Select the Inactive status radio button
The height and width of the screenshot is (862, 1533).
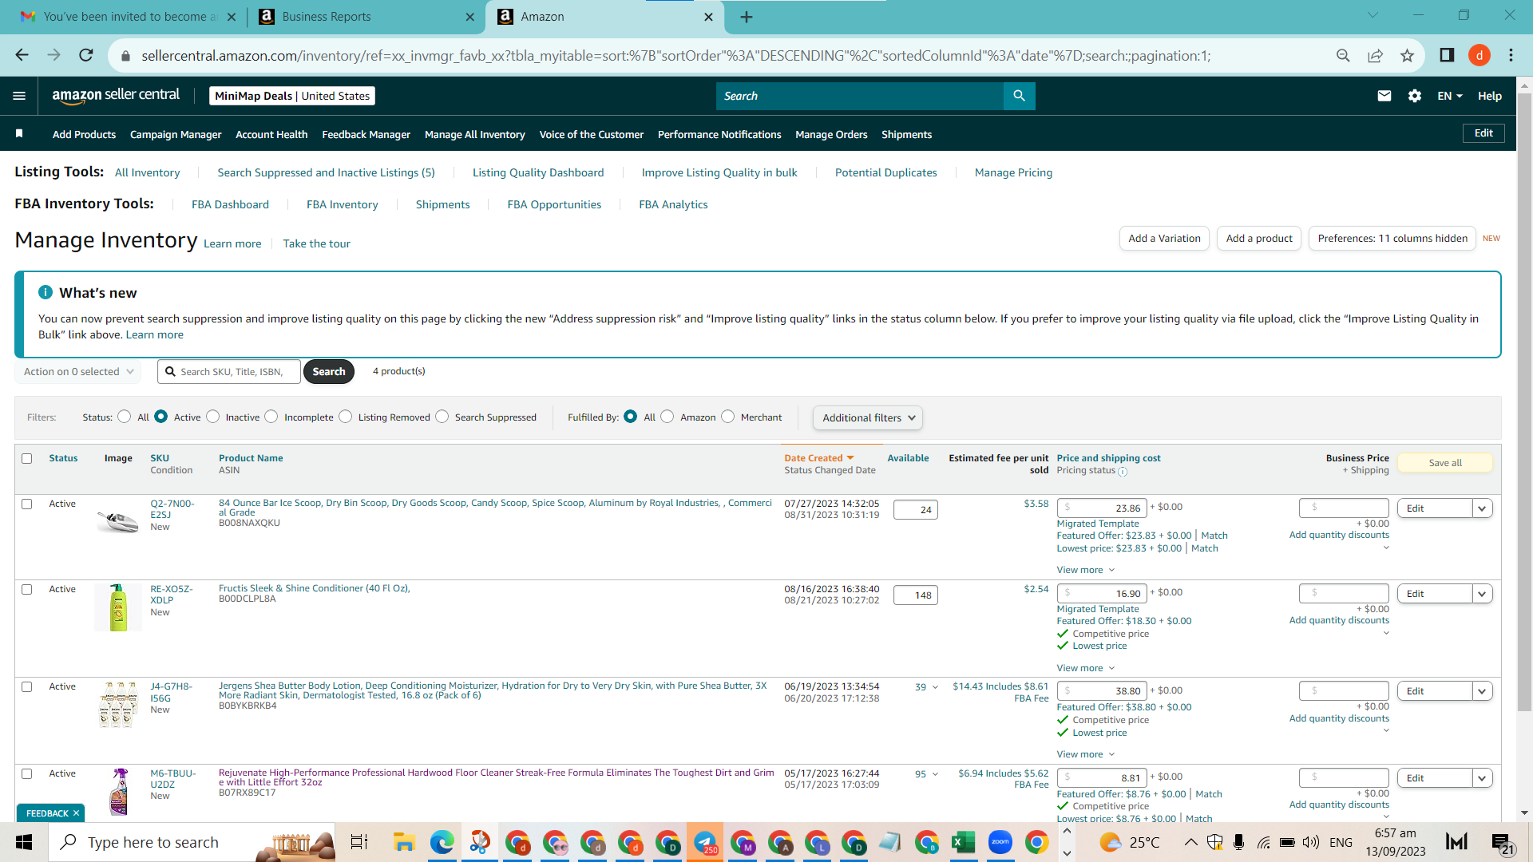pyautogui.click(x=212, y=417)
